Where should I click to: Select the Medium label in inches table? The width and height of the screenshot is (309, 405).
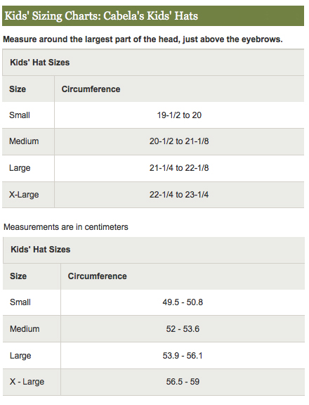click(24, 141)
